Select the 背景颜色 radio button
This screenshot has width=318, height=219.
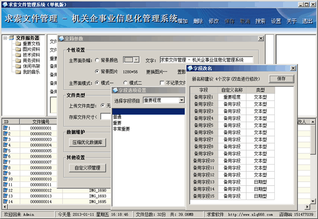coord(97,60)
